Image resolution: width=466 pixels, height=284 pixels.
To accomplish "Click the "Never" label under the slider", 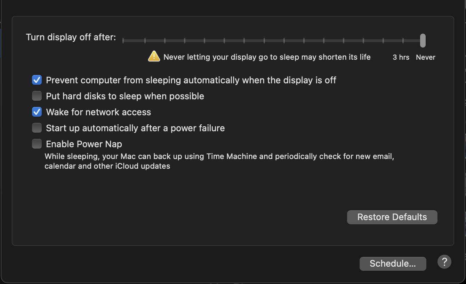I will tap(425, 57).
